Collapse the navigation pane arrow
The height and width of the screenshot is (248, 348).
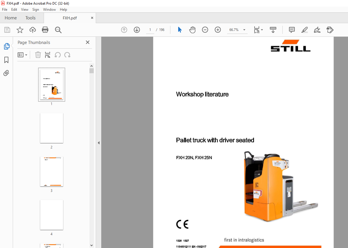pos(98,143)
